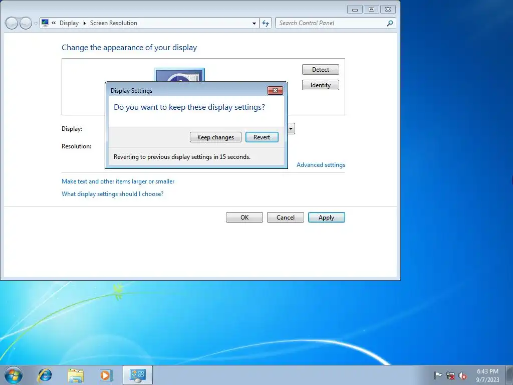
Task: Minimize the Screen Resolution window
Action: (x=355, y=10)
